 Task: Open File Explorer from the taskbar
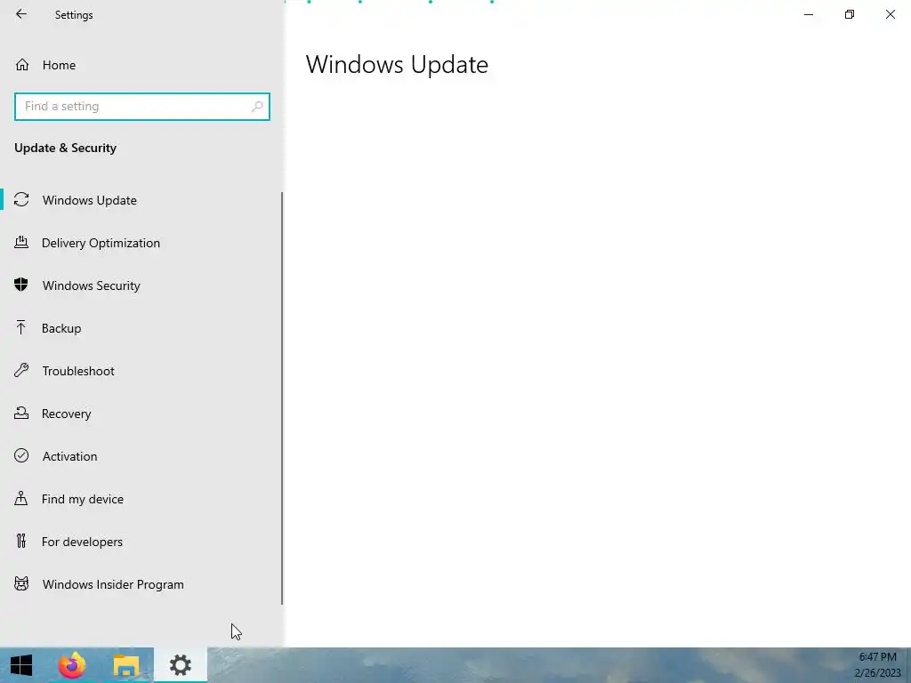126,665
